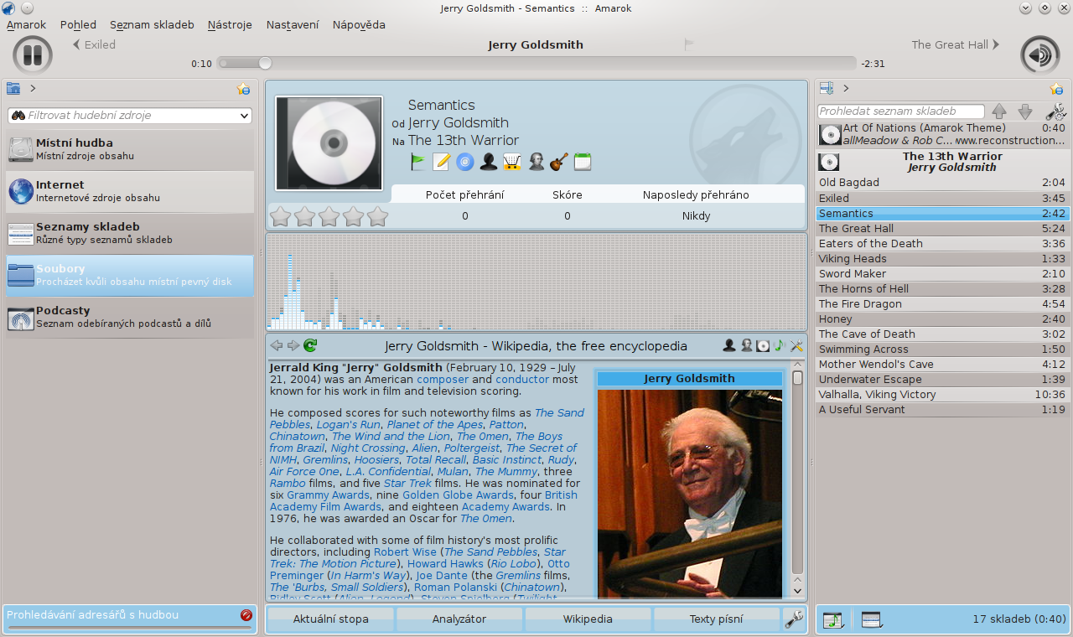Click the track progress slider knob
The height and width of the screenshot is (637, 1073).
[265, 63]
